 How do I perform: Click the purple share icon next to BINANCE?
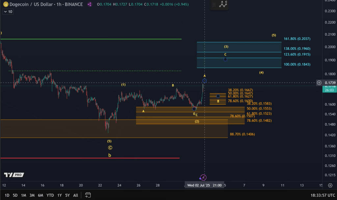click(x=90, y=5)
